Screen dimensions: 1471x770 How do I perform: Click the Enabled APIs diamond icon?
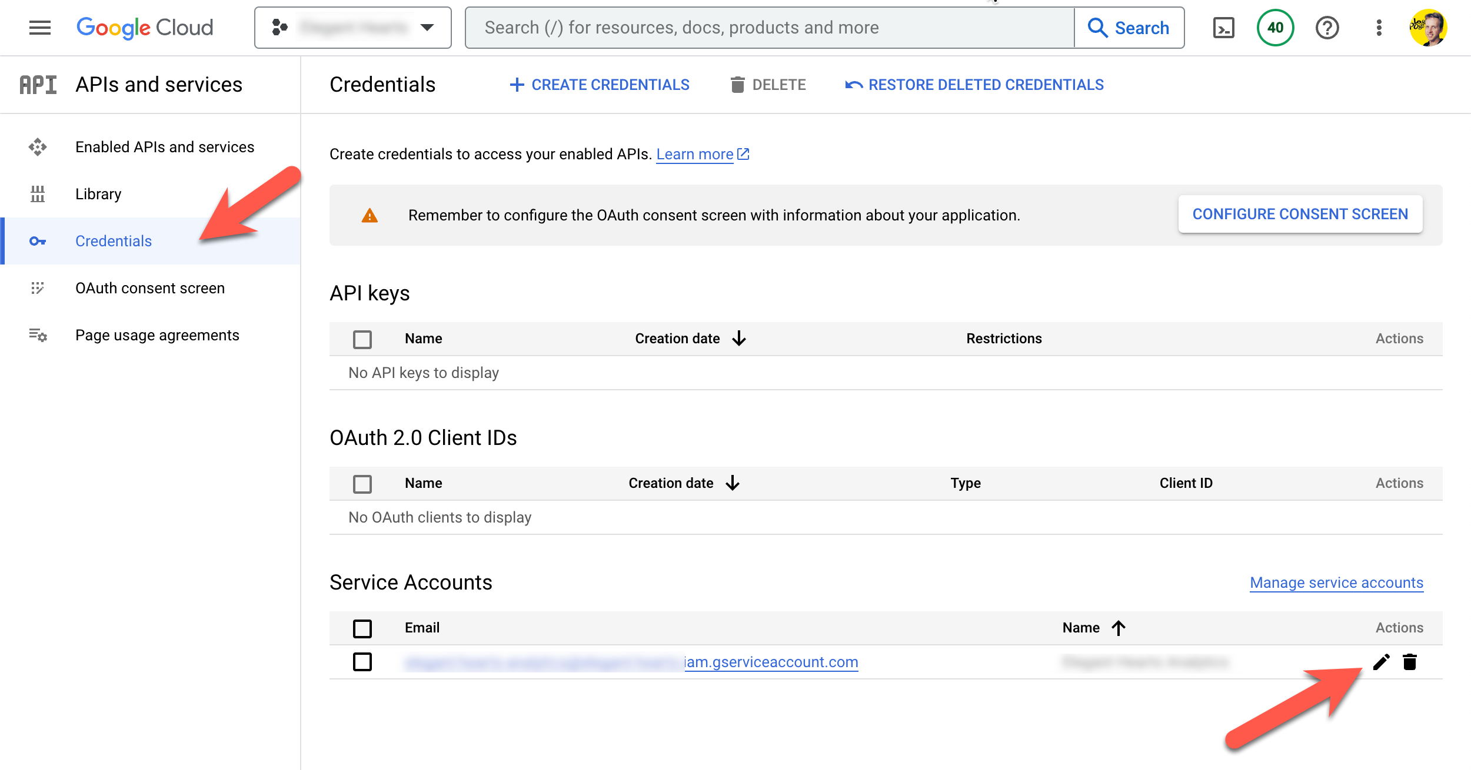38,147
